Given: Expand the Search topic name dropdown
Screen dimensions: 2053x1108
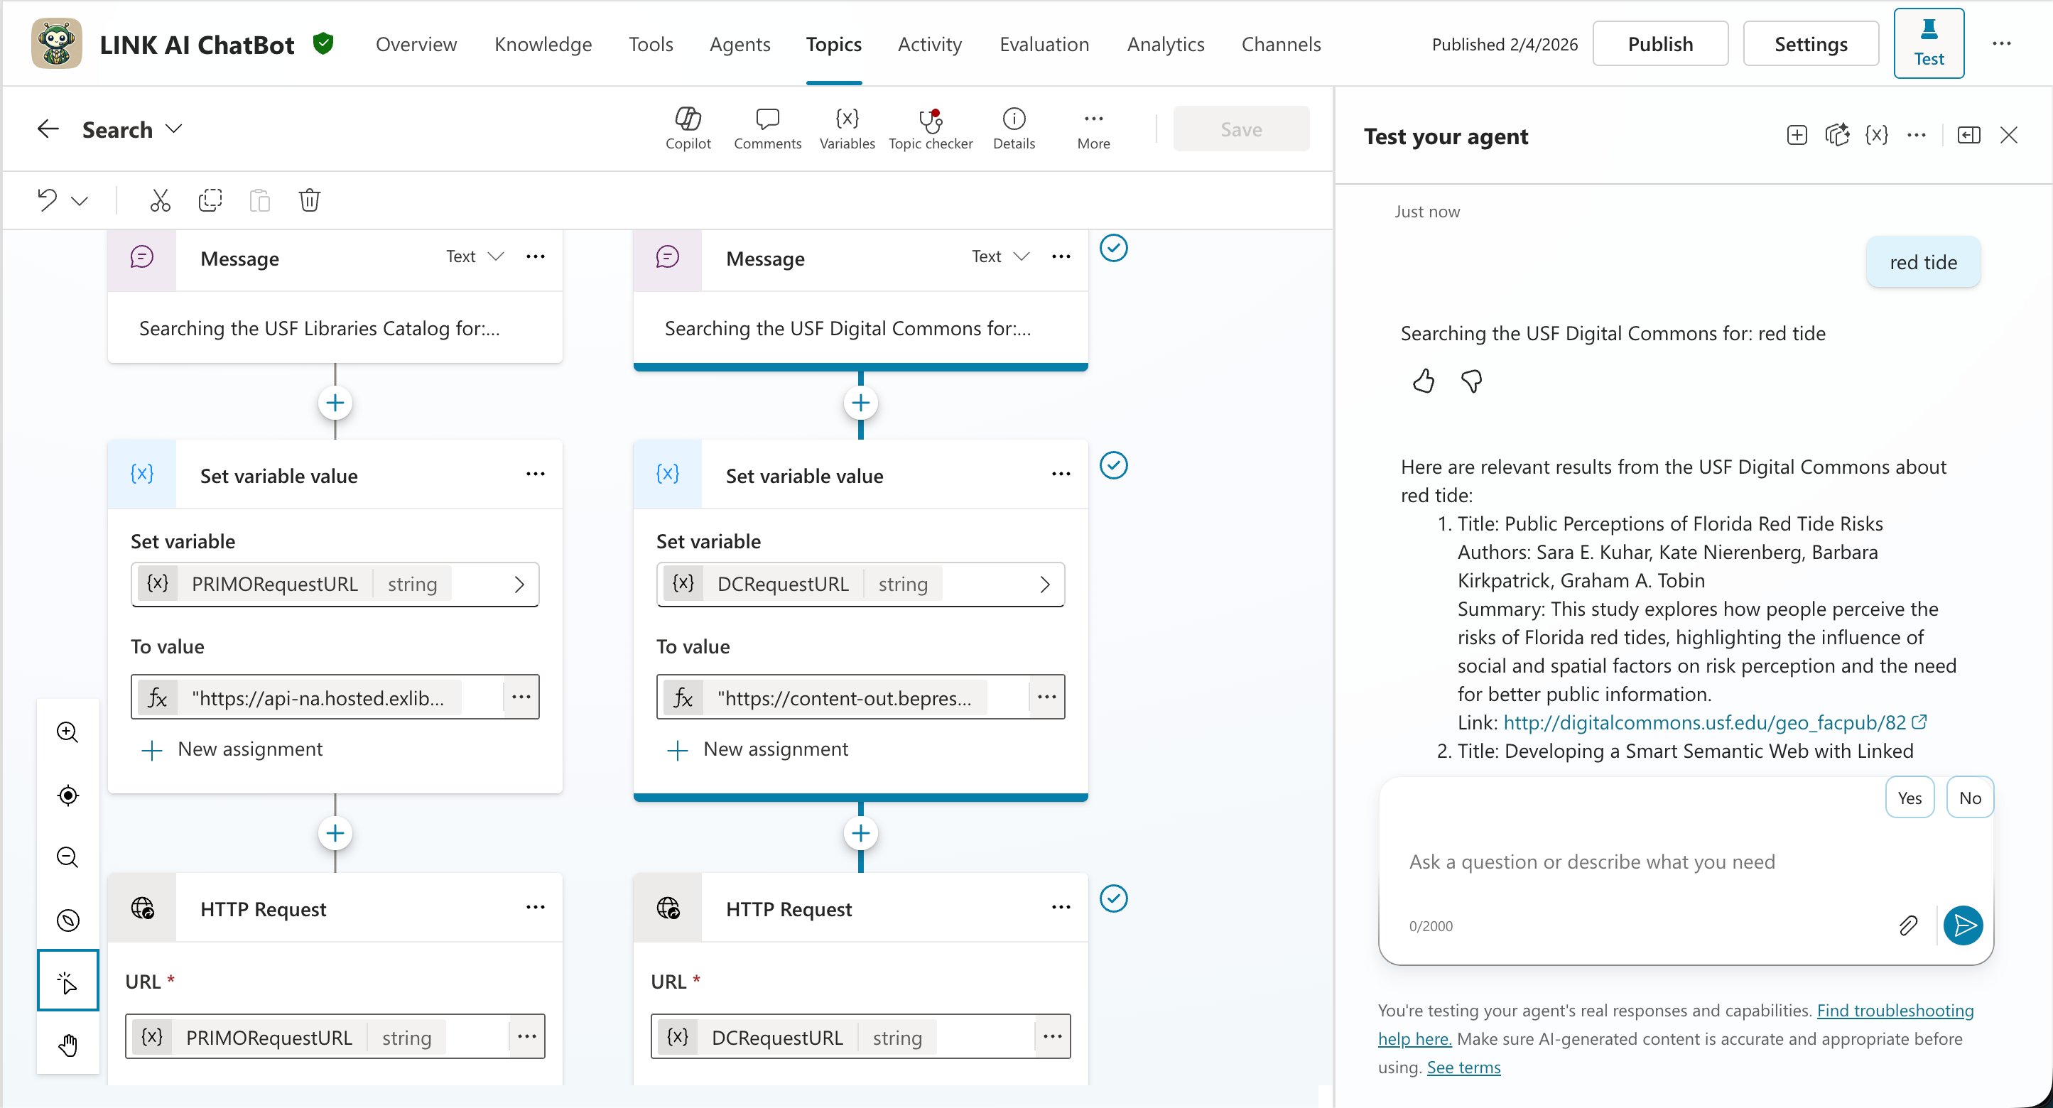Looking at the screenshot, I should click(174, 129).
